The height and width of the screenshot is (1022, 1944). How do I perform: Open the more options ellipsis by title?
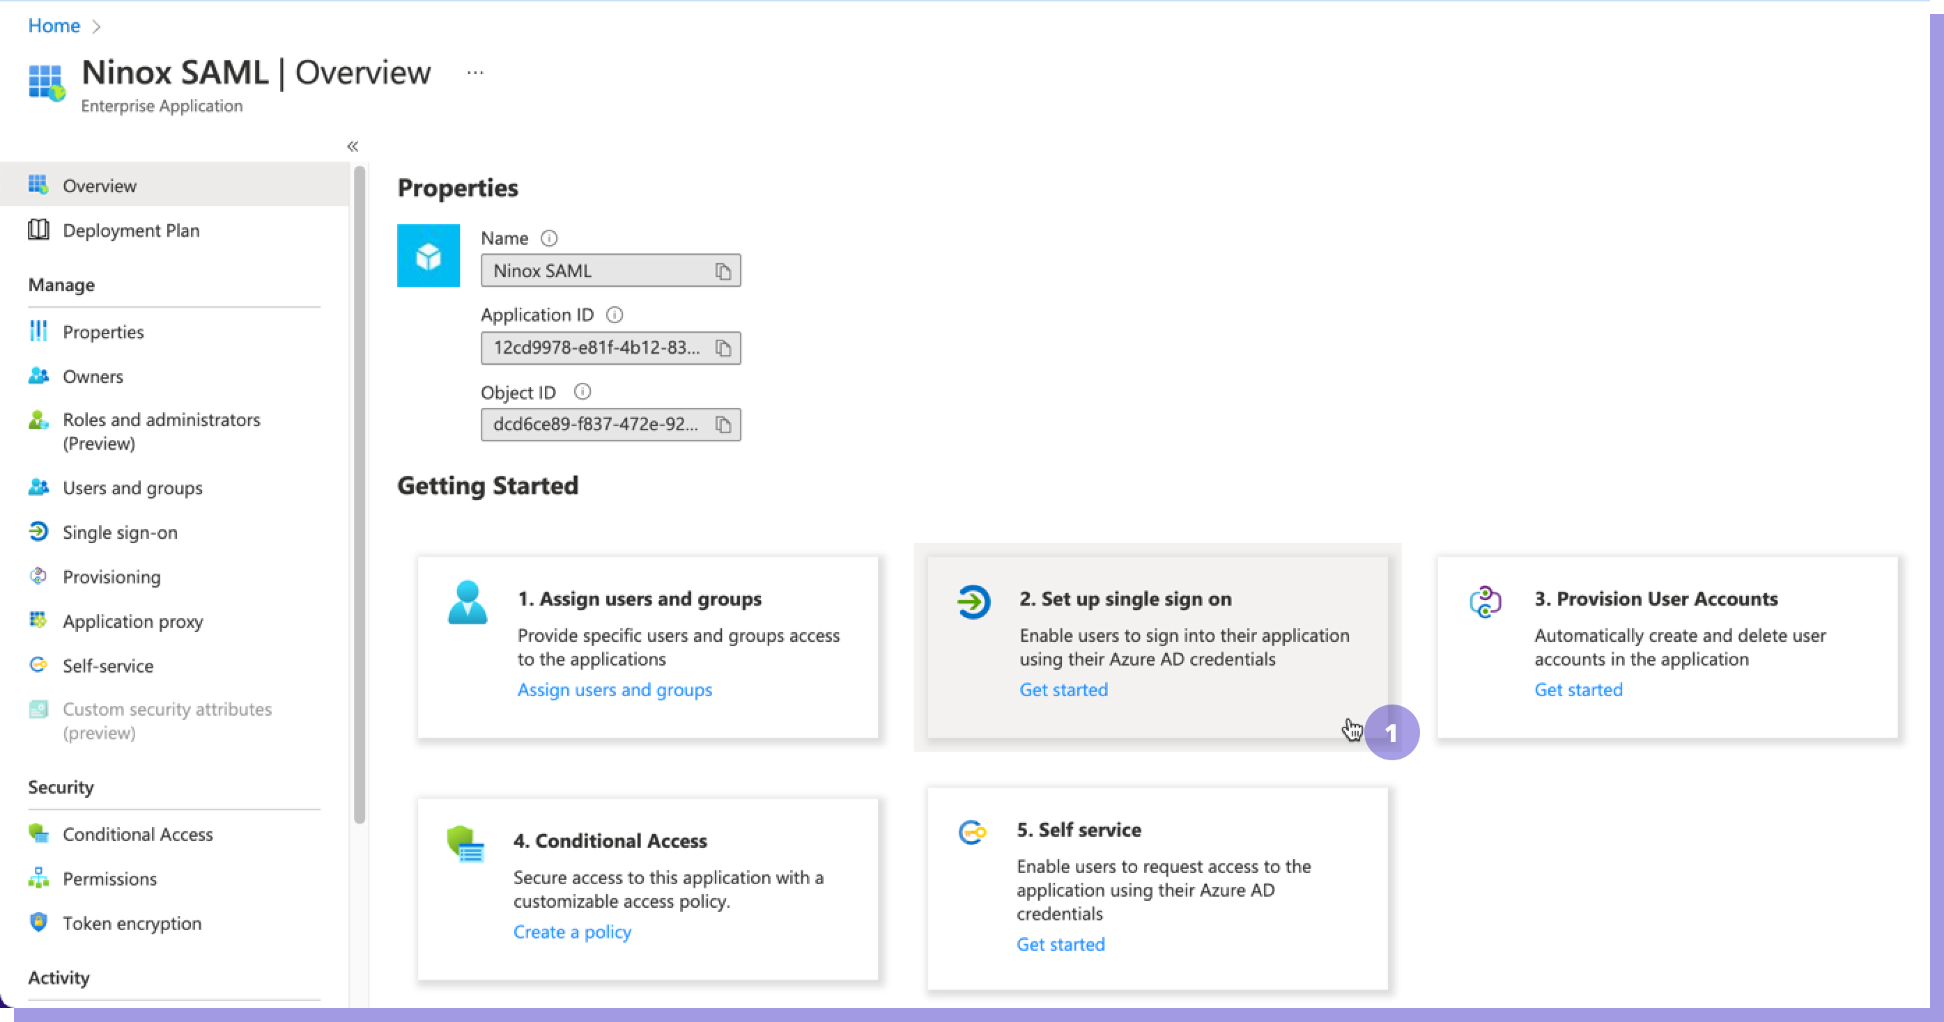(x=475, y=72)
